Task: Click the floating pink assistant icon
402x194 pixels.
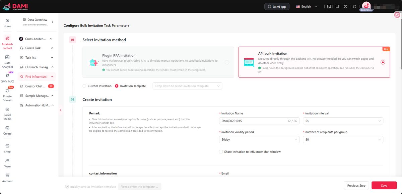Action: [x=398, y=15]
